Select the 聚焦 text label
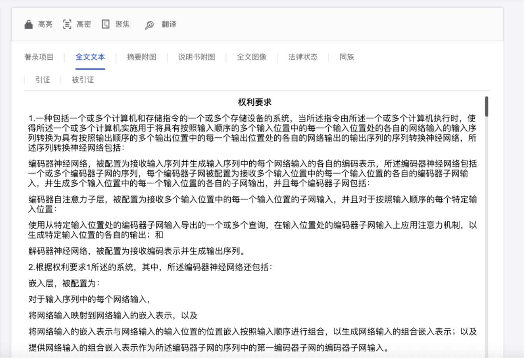525x360 pixels. pos(122,25)
